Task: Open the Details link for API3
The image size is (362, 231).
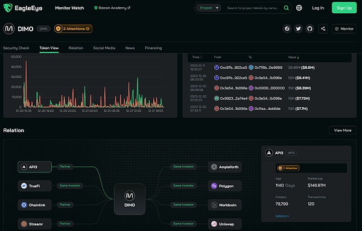Action: 282,216
